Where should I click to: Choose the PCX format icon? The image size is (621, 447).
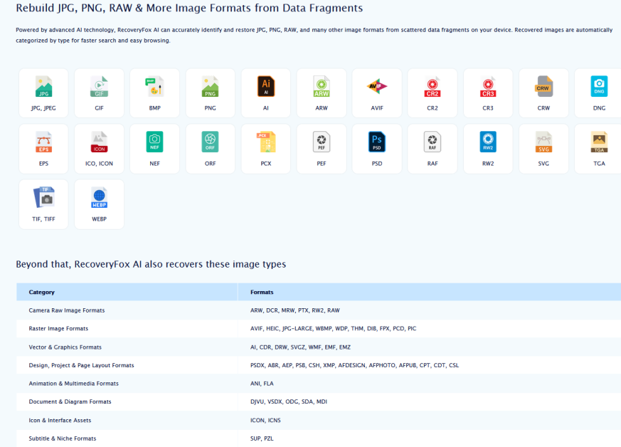coord(266,142)
